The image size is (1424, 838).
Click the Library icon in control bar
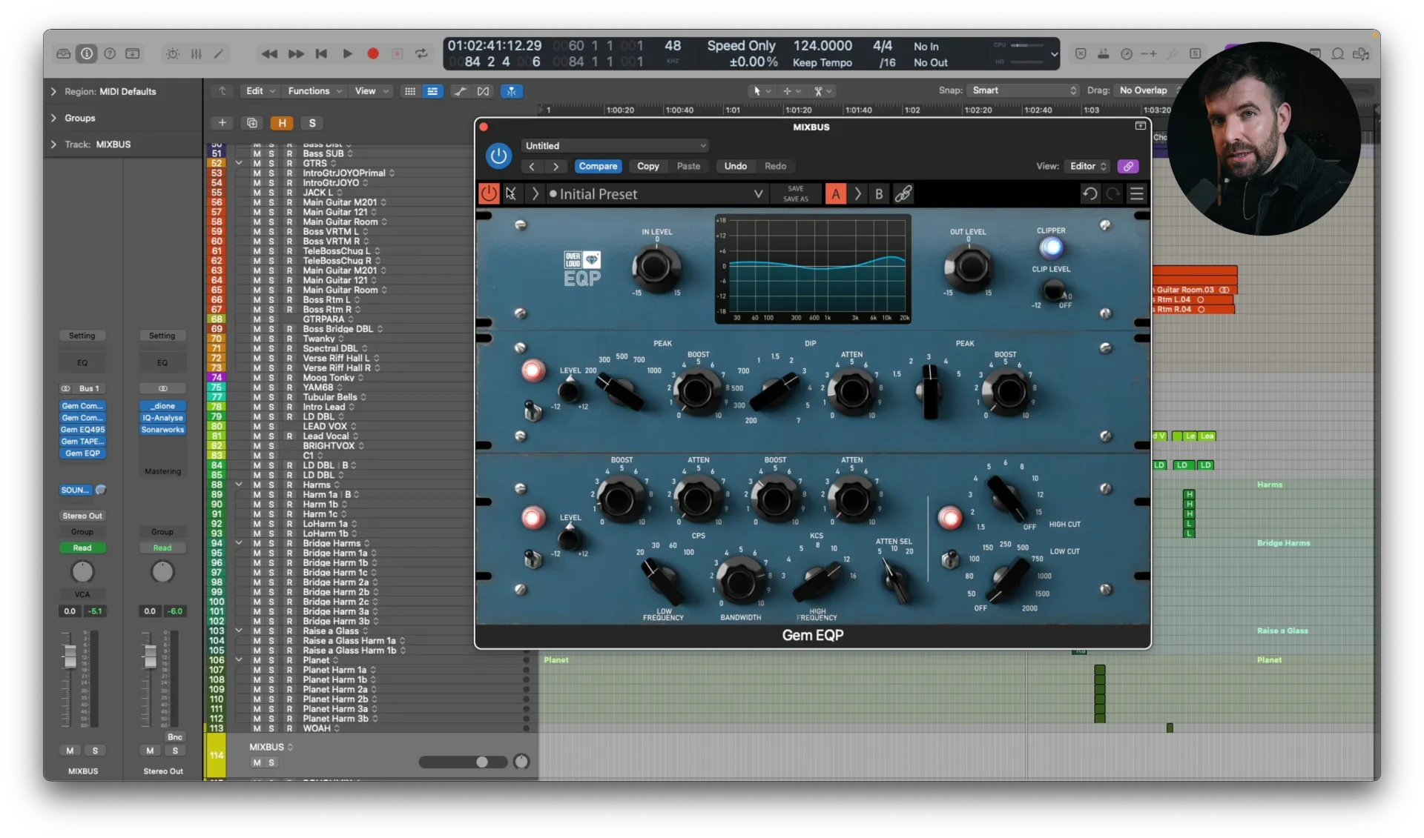64,53
